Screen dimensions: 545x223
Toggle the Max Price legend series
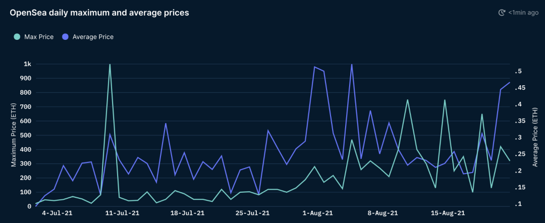point(34,37)
